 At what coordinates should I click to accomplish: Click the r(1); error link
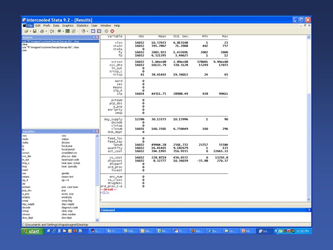[105, 193]
